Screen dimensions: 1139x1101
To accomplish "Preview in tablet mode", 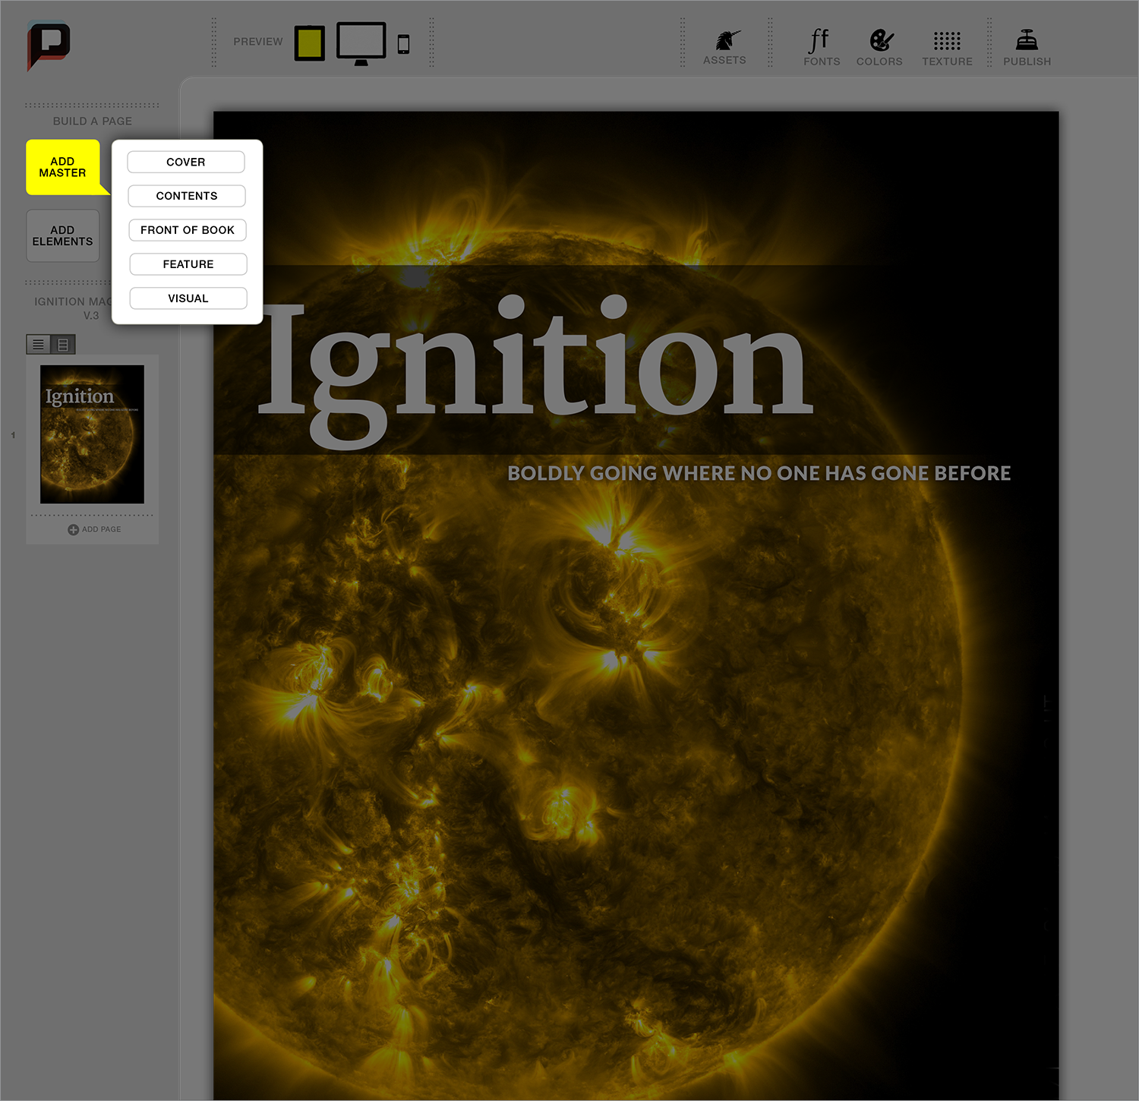I will (310, 43).
